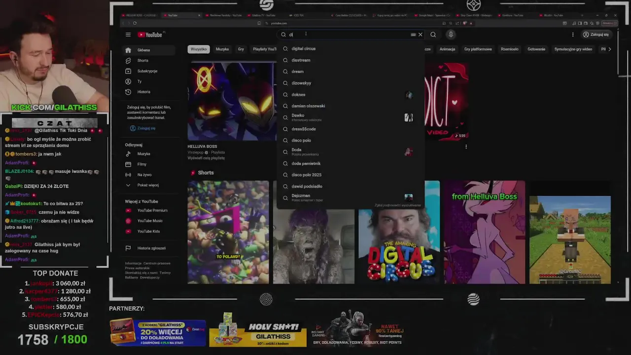
Task: Select the Symulacyjne gry wideo chip
Action: [x=573, y=49]
